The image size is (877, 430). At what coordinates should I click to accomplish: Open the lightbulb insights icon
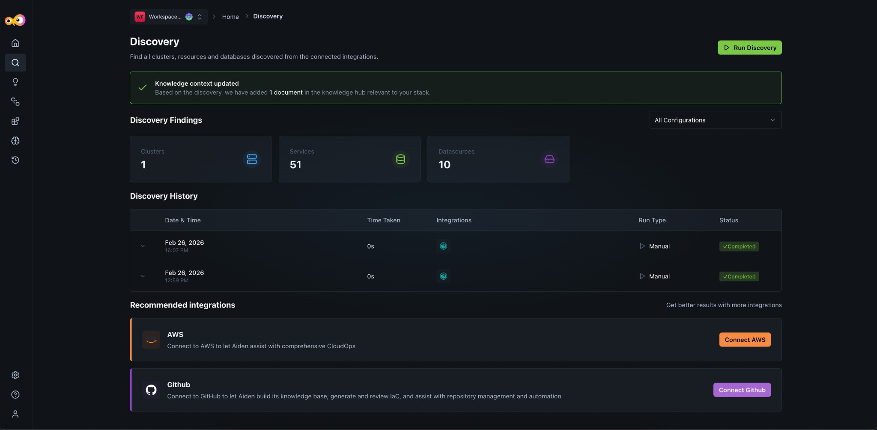15,82
